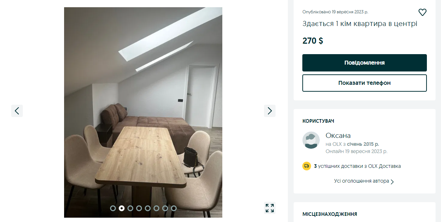Open photo in fullscreen view
The width and height of the screenshot is (441, 222).
tap(270, 208)
